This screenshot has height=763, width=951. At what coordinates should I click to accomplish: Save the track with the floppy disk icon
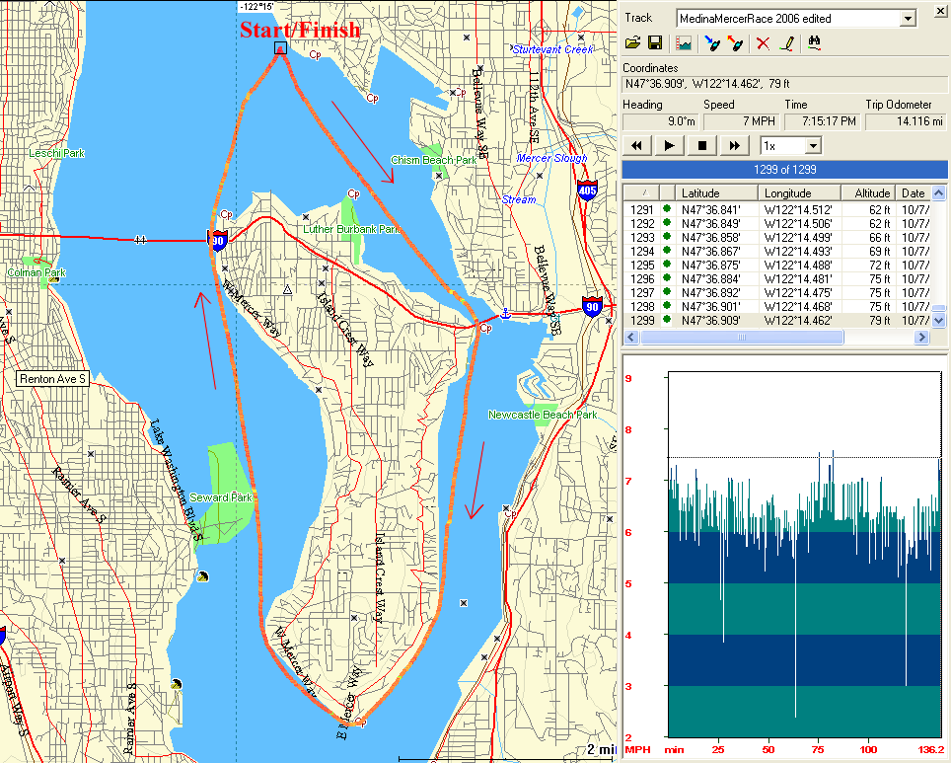pos(654,43)
